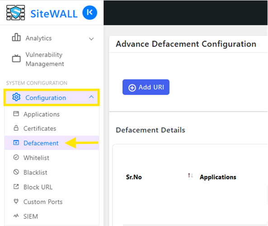The width and height of the screenshot is (268, 226).
Task: Collapse the Configuration section chevron
Action: 91,97
